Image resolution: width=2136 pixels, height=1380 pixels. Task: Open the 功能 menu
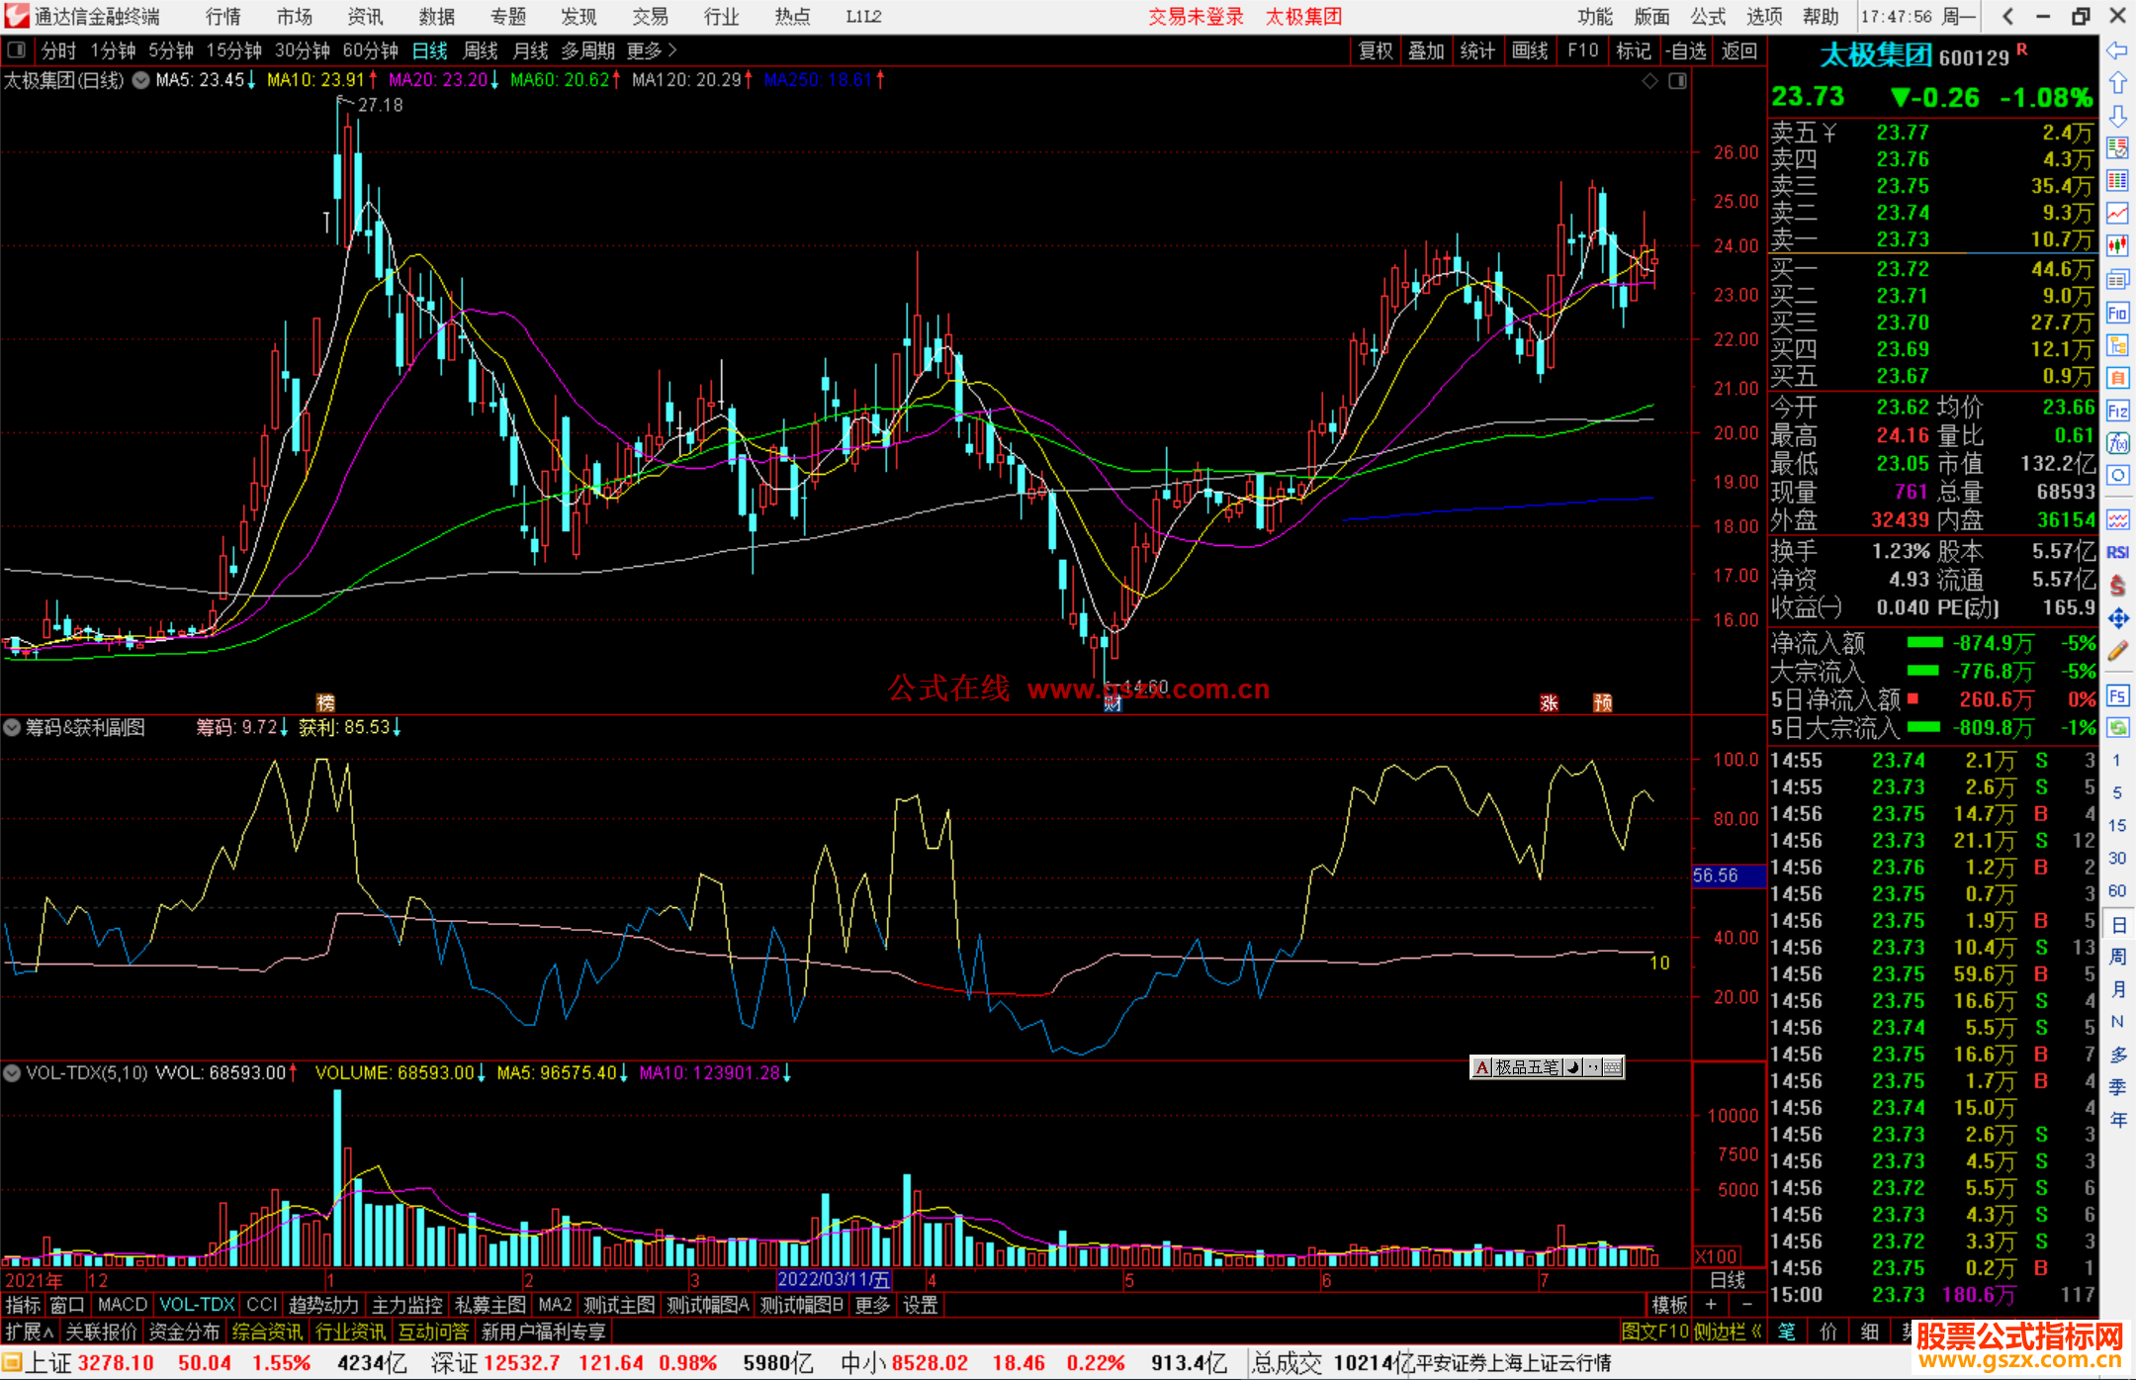(1595, 17)
